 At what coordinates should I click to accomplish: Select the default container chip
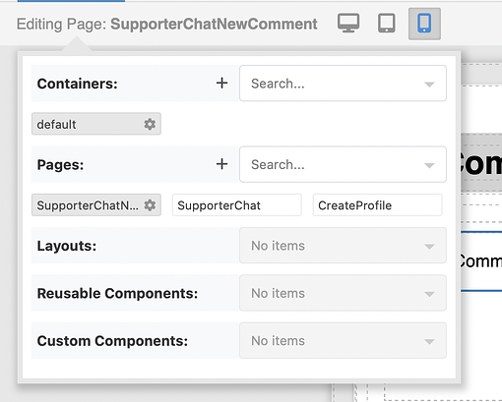coord(96,124)
